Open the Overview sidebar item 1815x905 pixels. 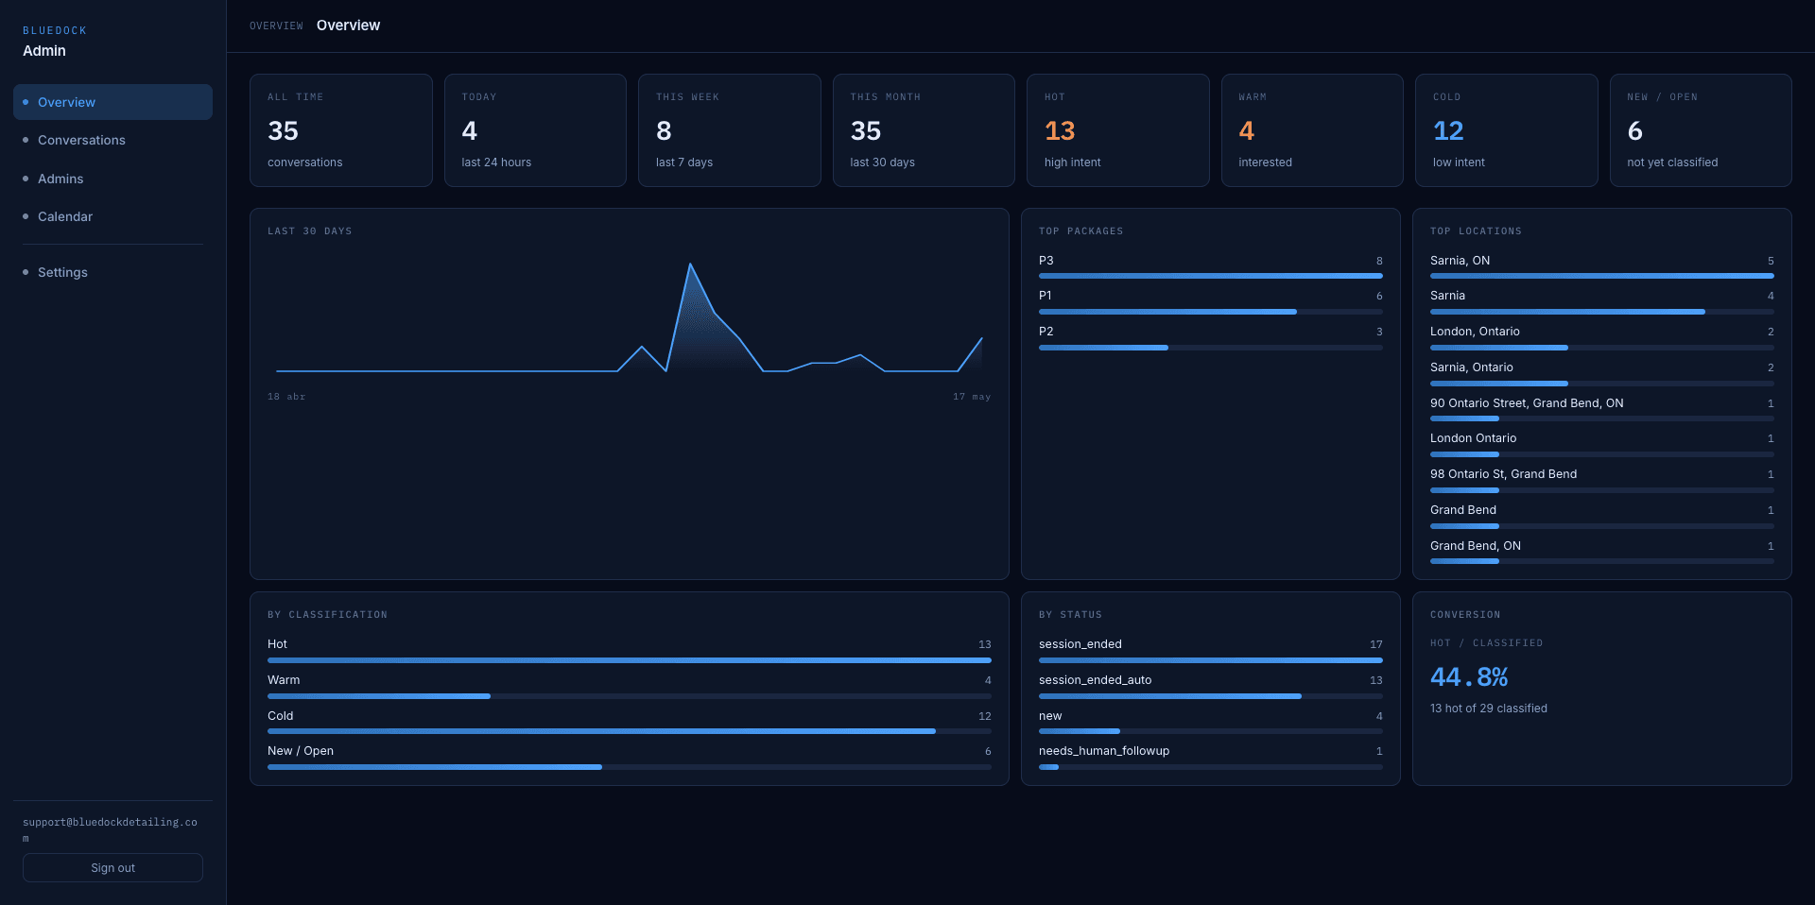pyautogui.click(x=112, y=102)
